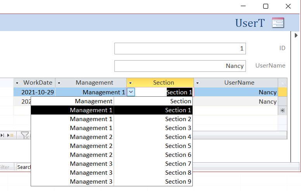Maximize the window
This screenshot has height=191, width=301.
click(266, 6)
